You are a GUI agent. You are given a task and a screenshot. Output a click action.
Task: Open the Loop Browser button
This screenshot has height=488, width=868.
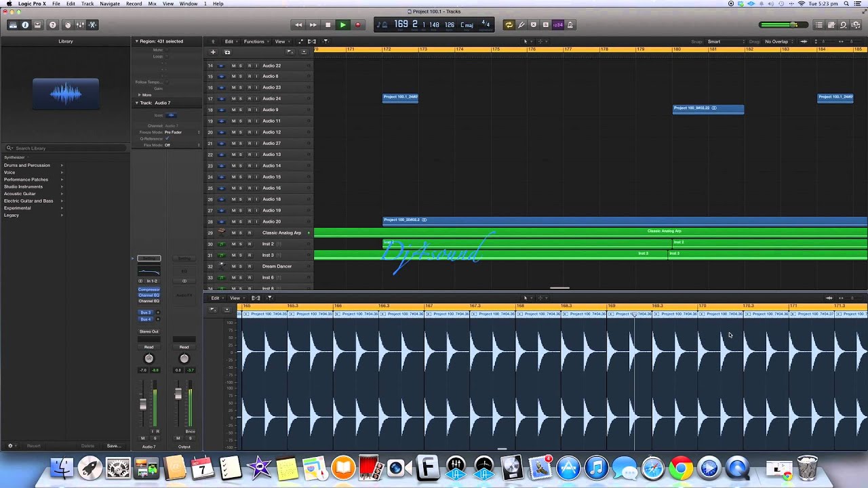coord(844,25)
